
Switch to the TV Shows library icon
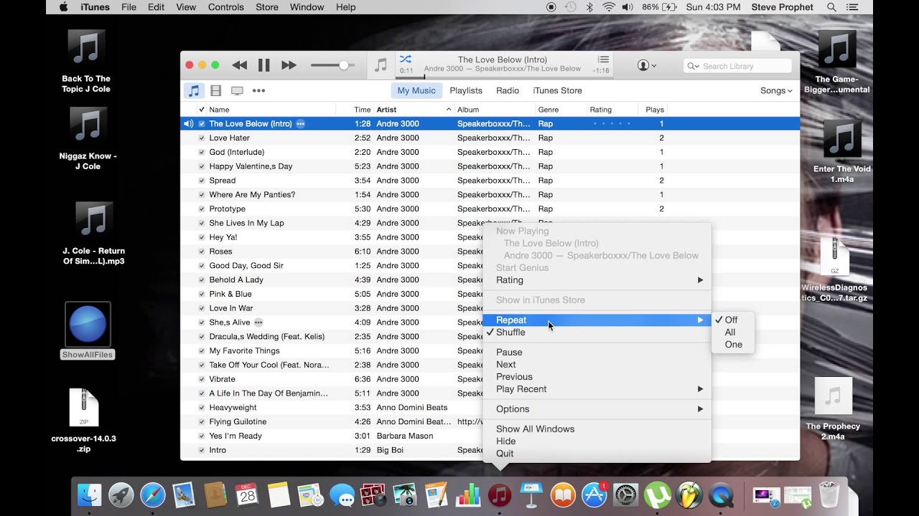(237, 90)
